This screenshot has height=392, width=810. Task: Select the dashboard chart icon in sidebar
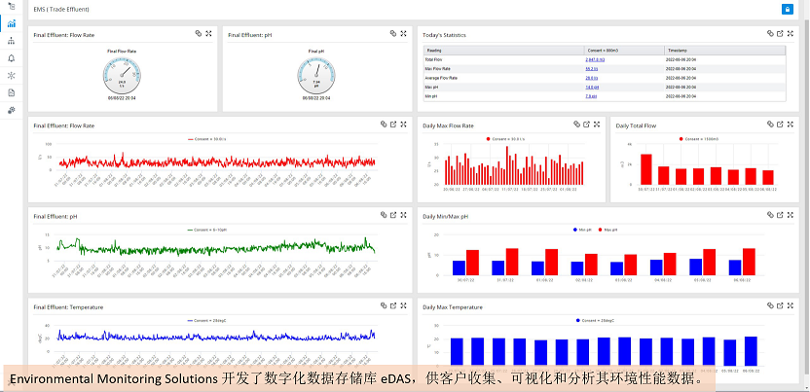point(11,22)
